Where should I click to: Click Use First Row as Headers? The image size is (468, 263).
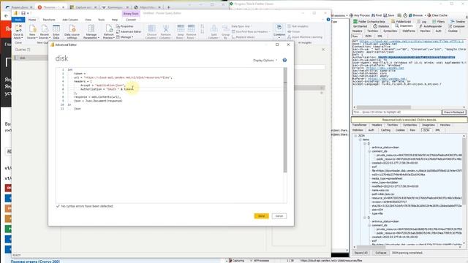click(251, 31)
